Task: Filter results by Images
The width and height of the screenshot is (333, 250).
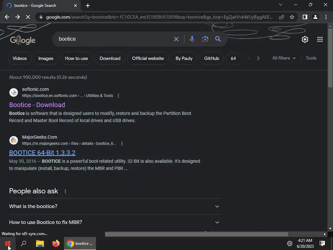Action: click(46, 58)
